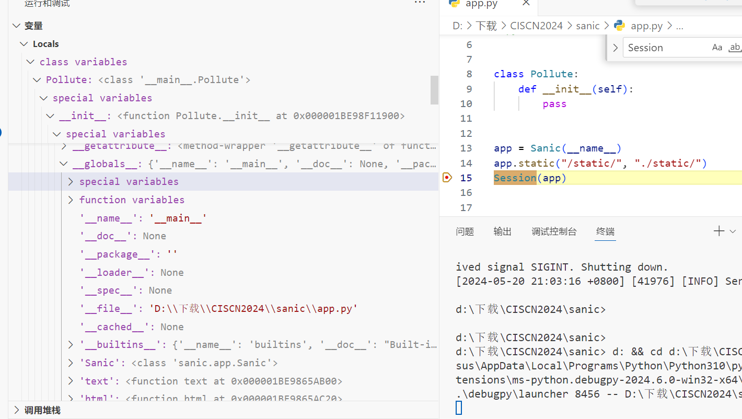The height and width of the screenshot is (419, 742).
Task: Open the breadcrumb ellipsis symbol segment
Action: [680, 26]
